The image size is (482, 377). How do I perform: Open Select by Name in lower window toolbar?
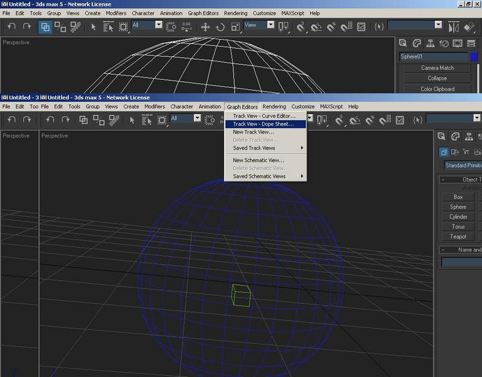(147, 120)
